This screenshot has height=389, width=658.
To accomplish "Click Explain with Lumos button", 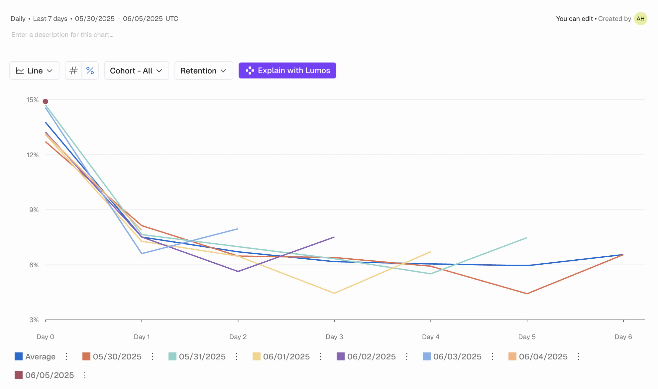I will click(x=287, y=70).
